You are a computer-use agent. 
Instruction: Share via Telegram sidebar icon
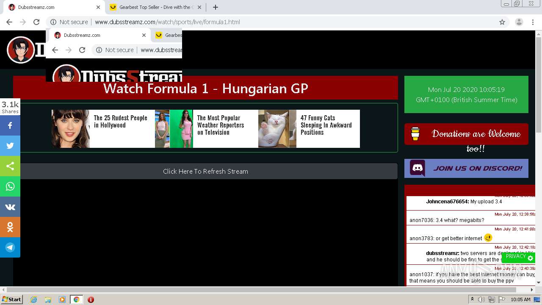(10, 247)
